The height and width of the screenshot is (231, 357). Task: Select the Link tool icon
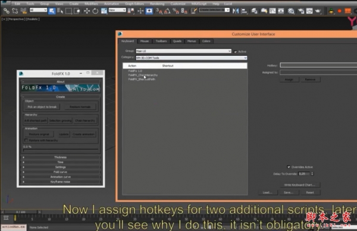pyautogui.click(x=7, y=11)
